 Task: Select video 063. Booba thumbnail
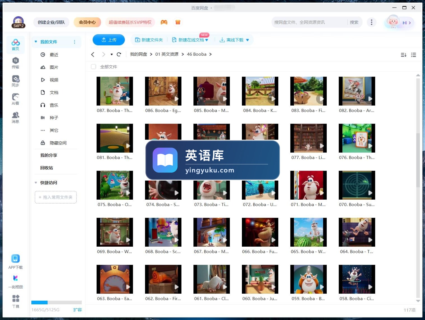pyautogui.click(x=115, y=279)
